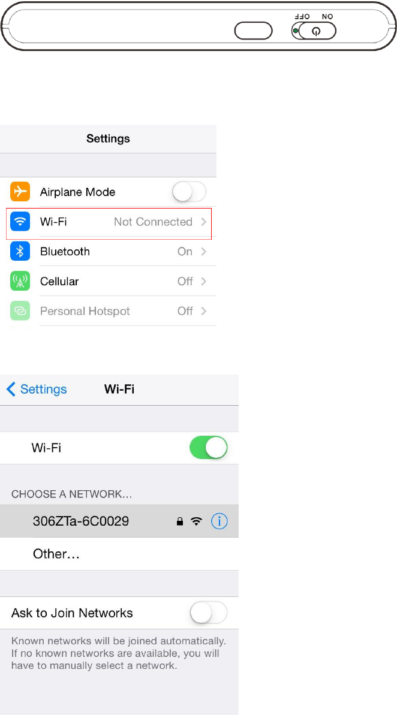397x715 pixels.
Task: Slide the device ON/OFF power switch
Action: pyautogui.click(x=314, y=31)
